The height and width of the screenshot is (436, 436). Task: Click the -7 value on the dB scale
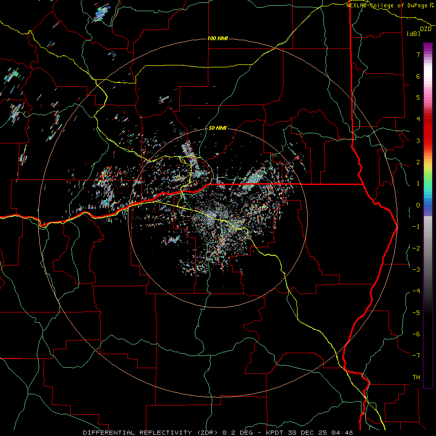(x=416, y=356)
